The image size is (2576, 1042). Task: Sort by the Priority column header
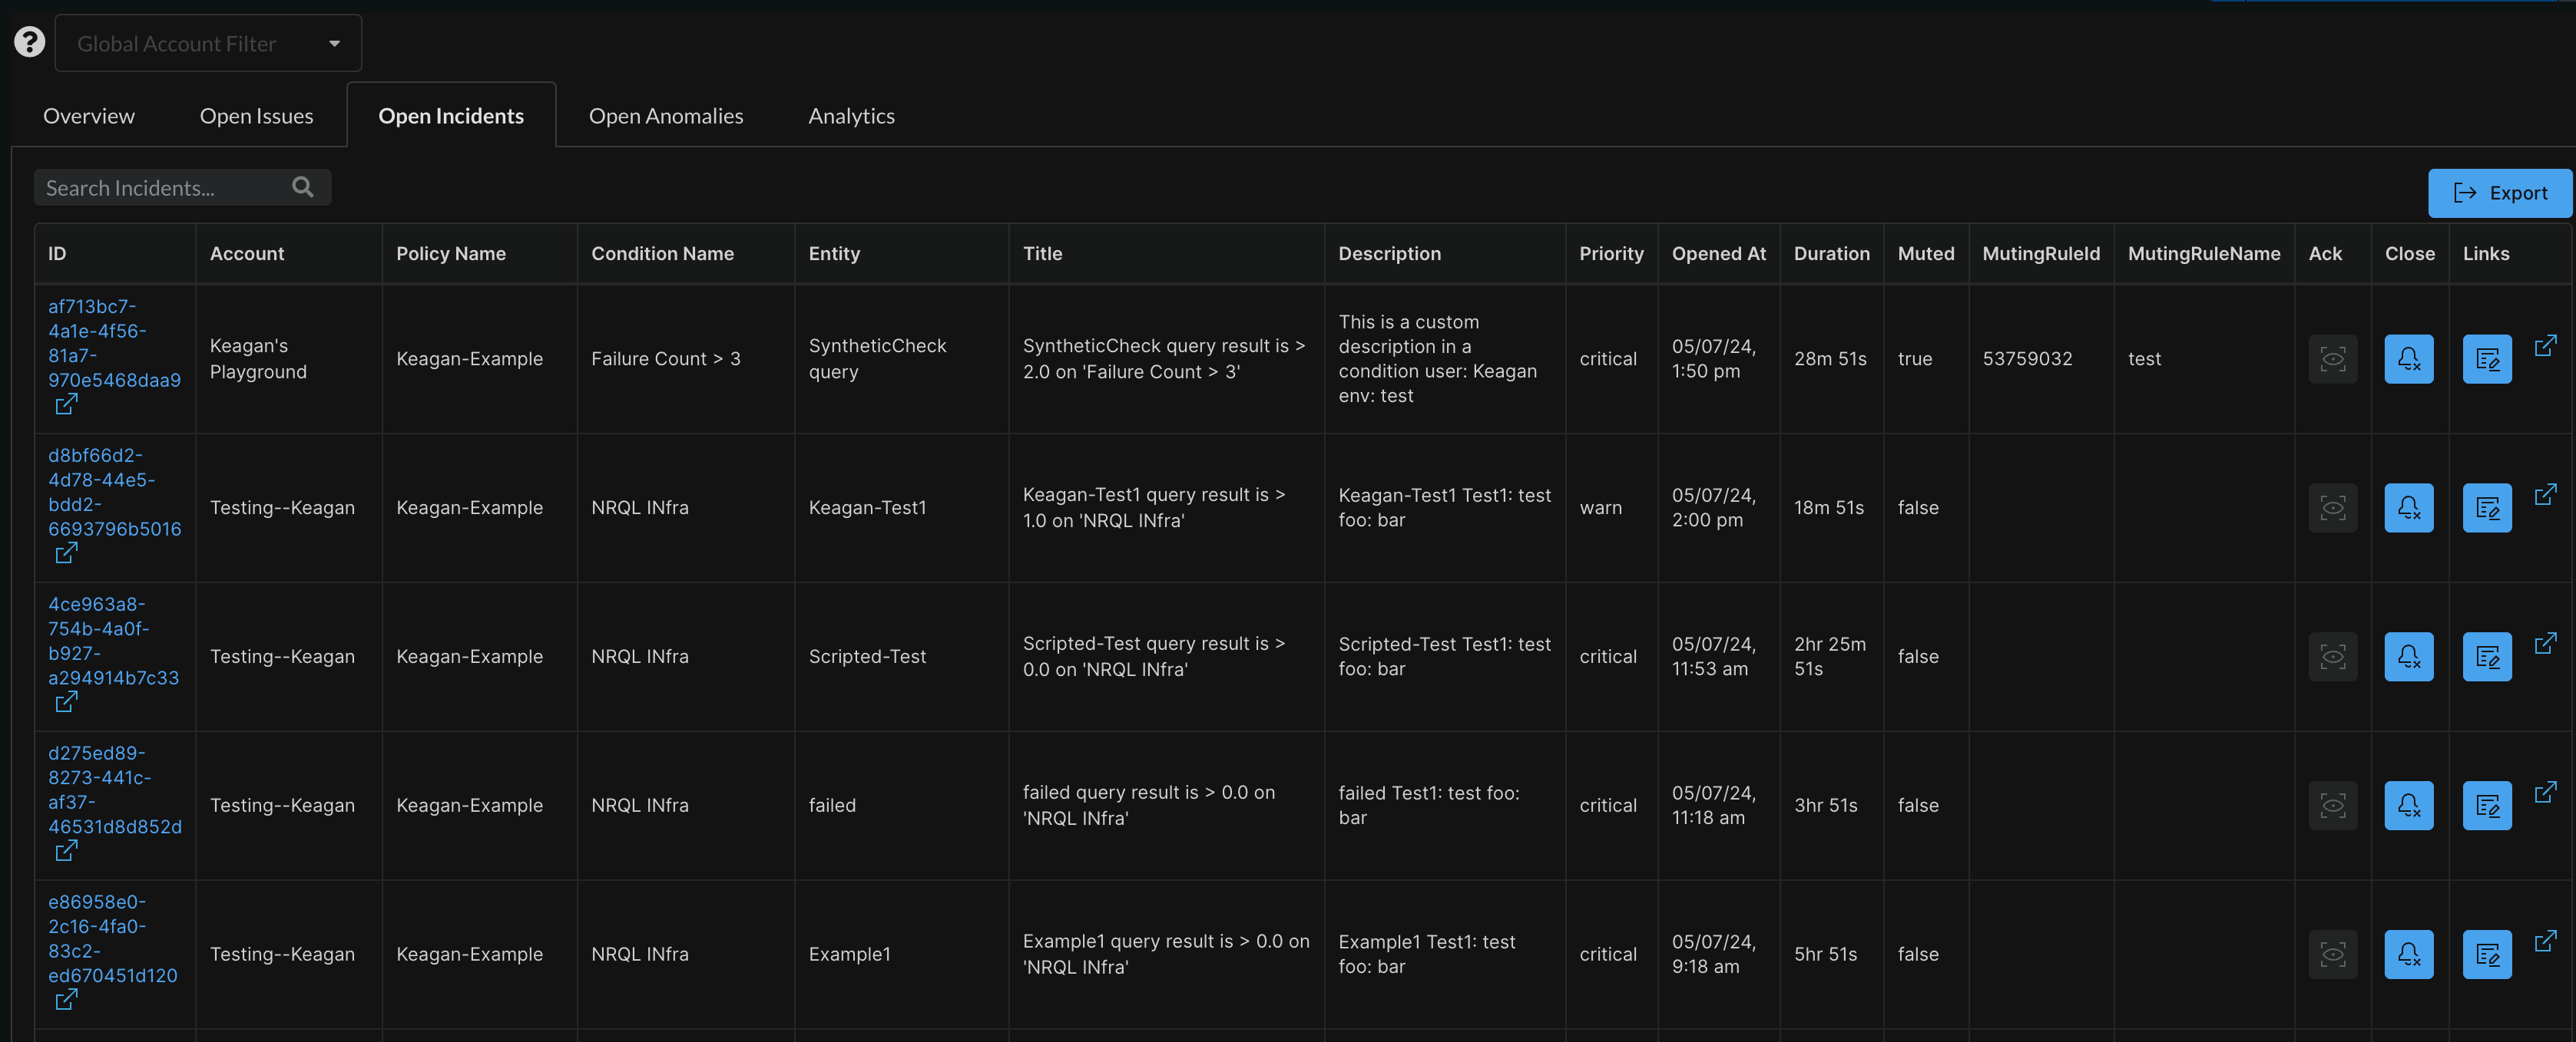pos(1610,254)
